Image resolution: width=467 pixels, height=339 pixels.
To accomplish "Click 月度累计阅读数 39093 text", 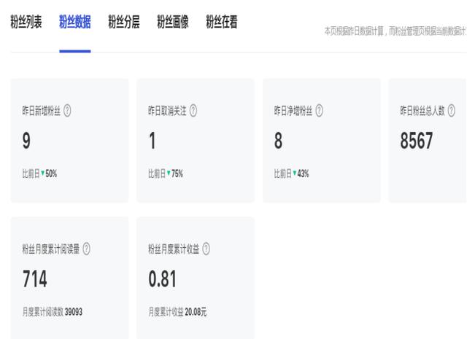I will pyautogui.click(x=53, y=311).
